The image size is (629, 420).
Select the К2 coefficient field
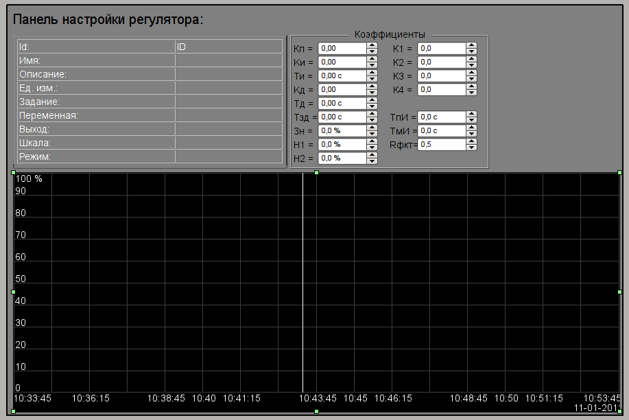click(x=441, y=62)
